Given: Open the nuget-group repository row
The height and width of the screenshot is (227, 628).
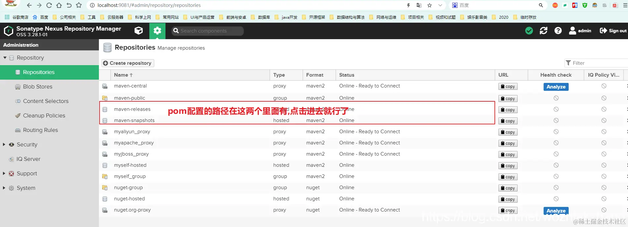Looking at the screenshot, I should [x=363, y=188].
